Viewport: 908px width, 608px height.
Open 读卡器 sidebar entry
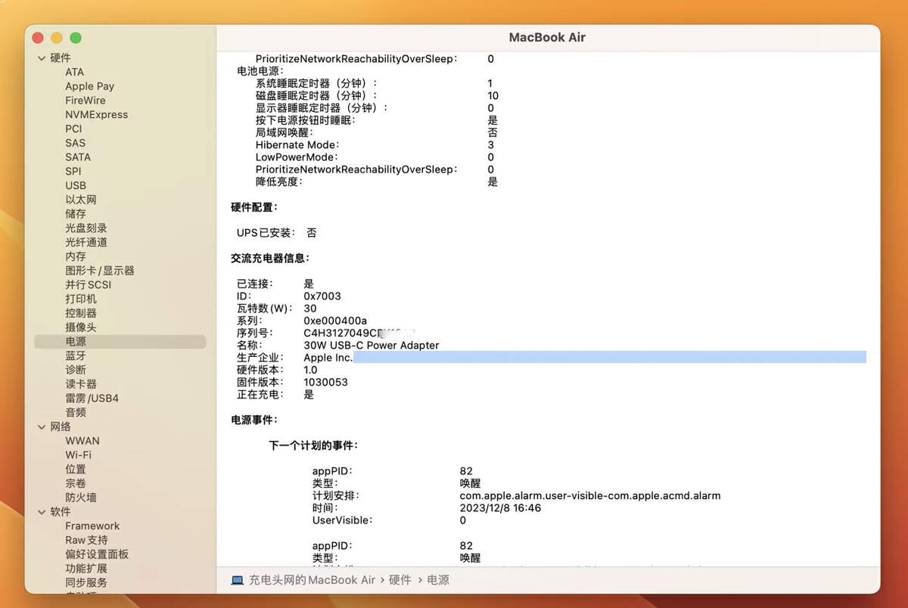(81, 384)
